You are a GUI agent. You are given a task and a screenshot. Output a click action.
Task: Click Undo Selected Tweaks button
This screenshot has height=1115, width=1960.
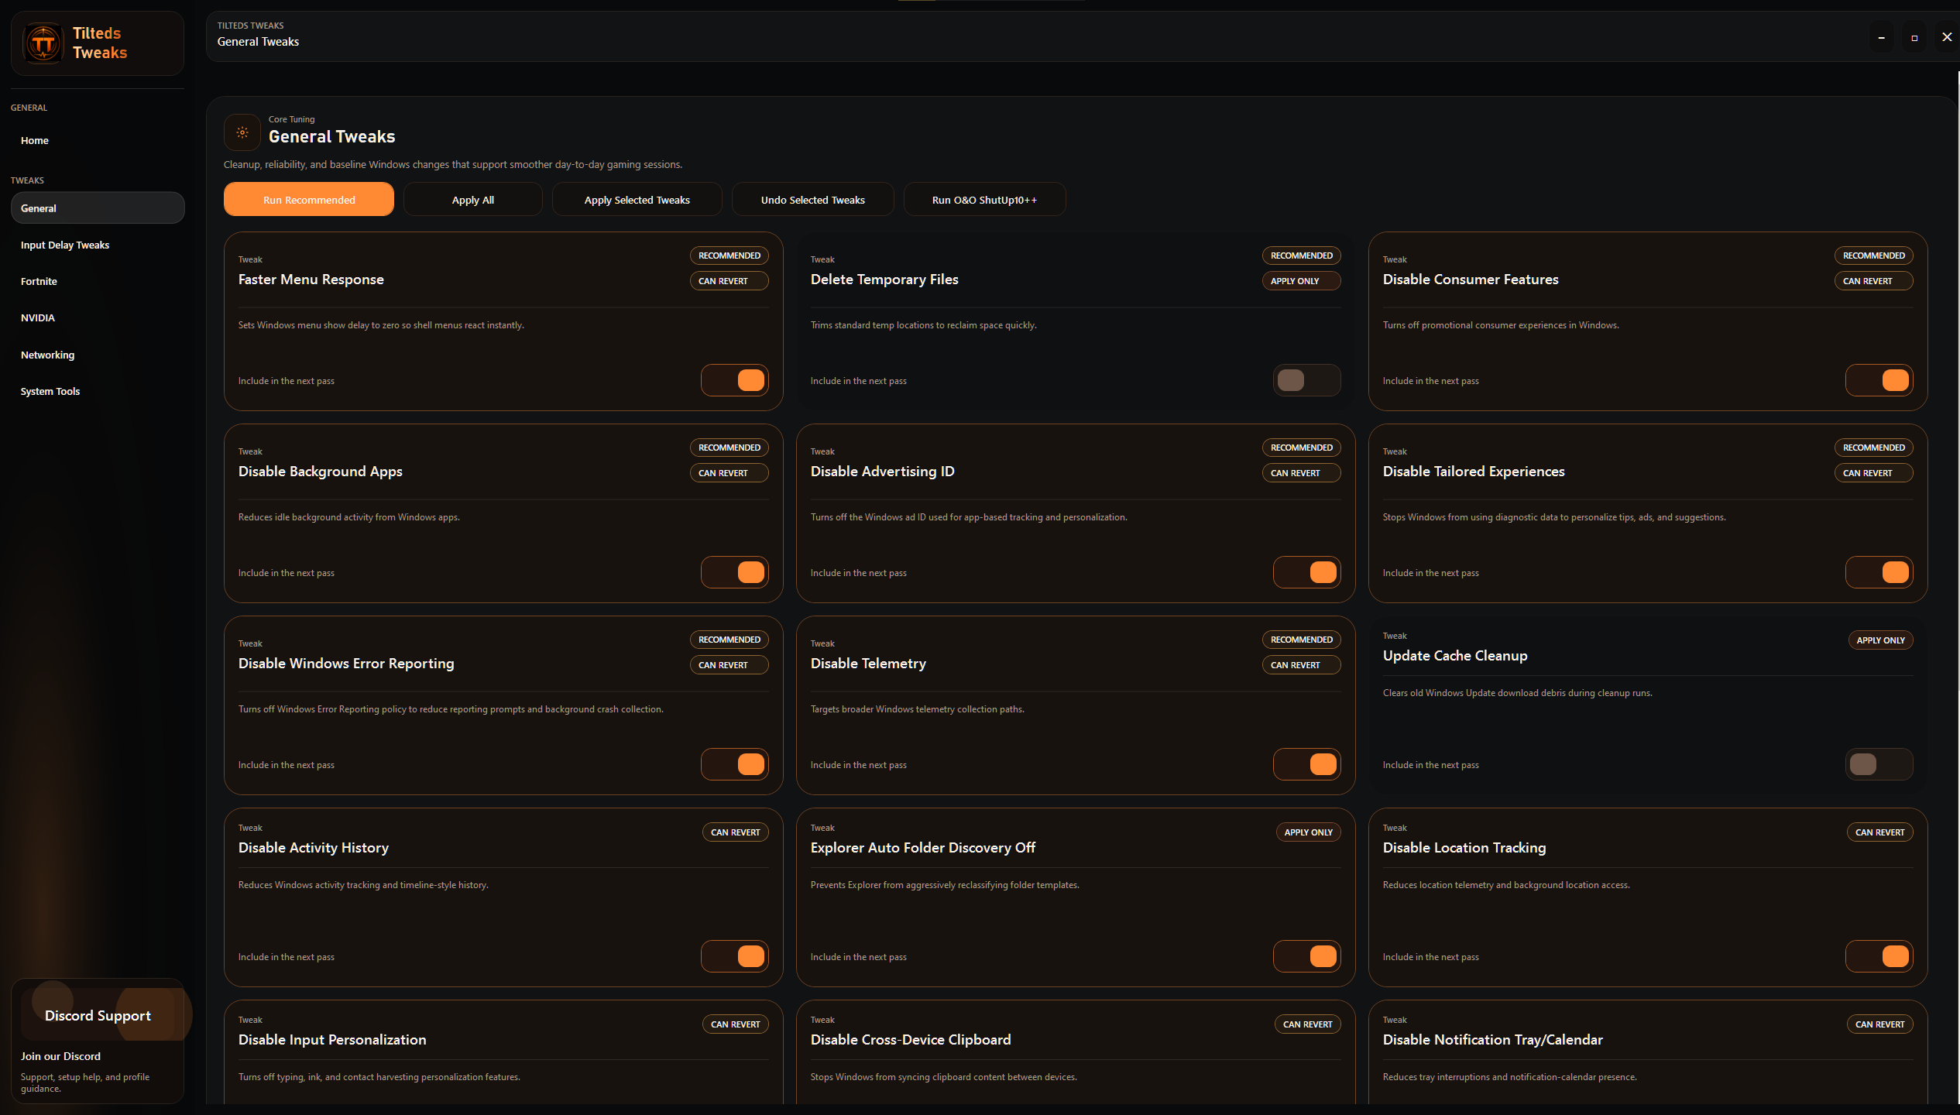pyautogui.click(x=813, y=199)
